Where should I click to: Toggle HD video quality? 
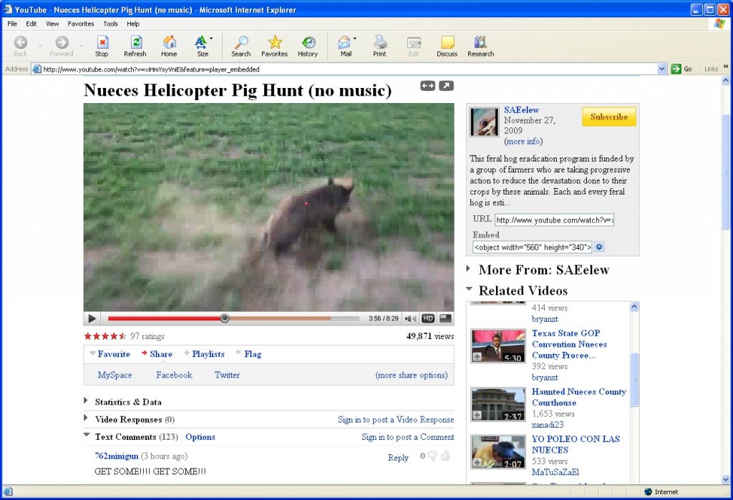coord(428,318)
